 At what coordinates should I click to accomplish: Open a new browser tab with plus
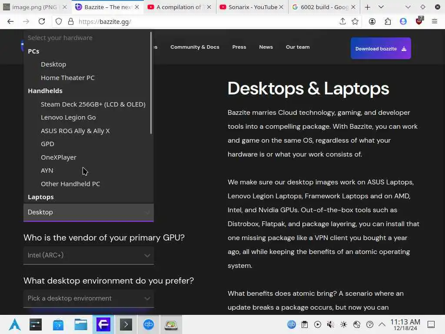coord(368,7)
